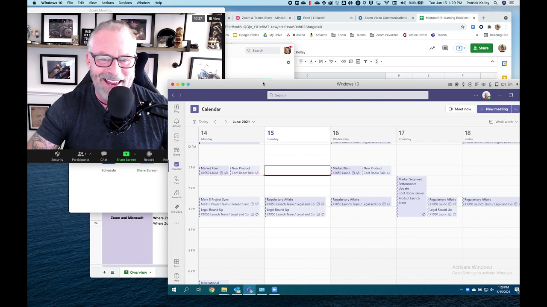Open the Actions menu in menu bar

107,3
